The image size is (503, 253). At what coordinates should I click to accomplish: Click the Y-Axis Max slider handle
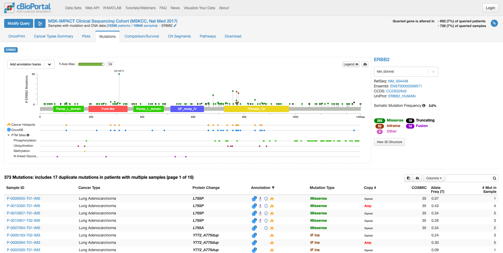click(x=103, y=64)
